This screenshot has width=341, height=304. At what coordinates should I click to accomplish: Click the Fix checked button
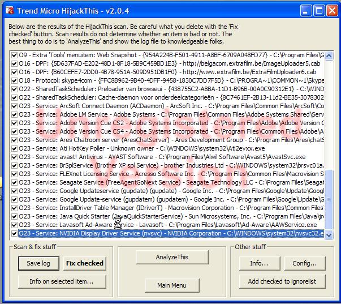coord(85,263)
